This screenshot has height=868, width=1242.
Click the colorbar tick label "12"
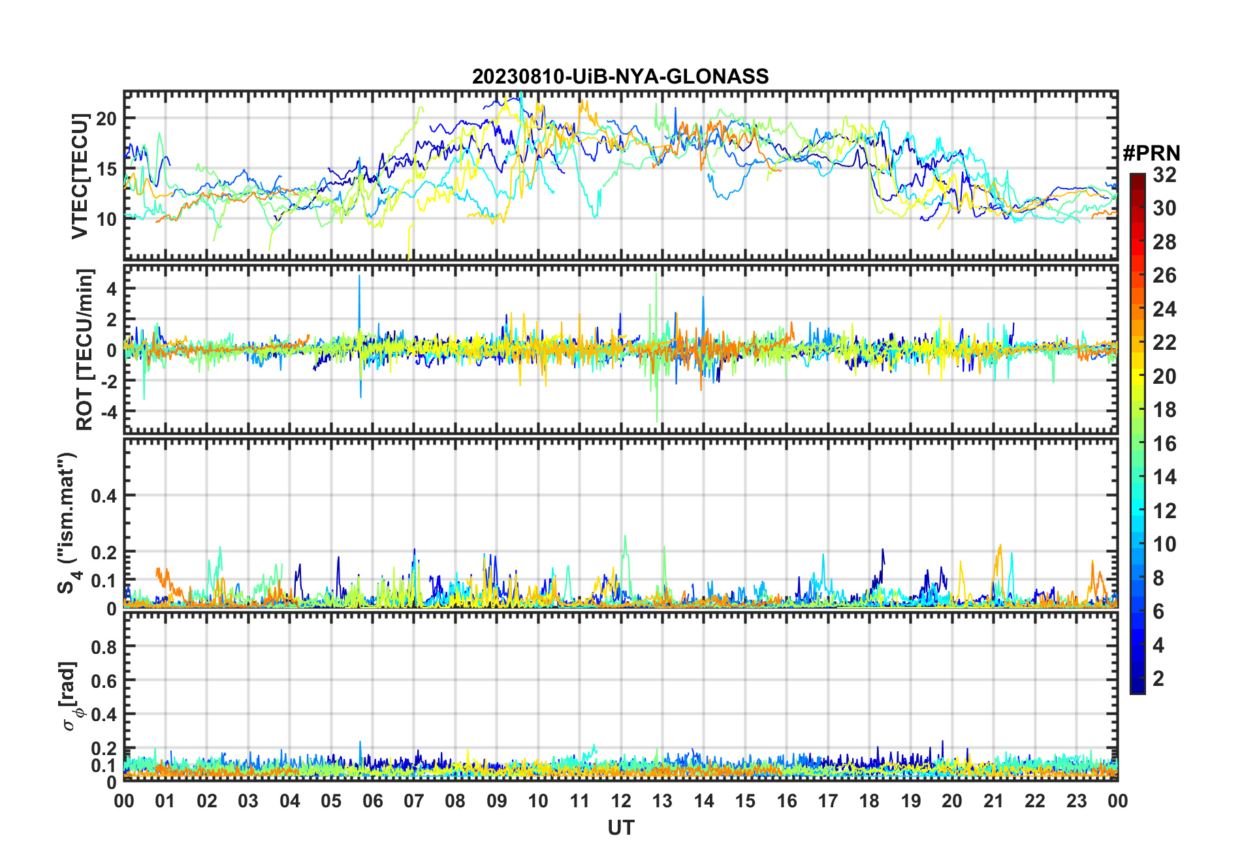pos(1164,511)
